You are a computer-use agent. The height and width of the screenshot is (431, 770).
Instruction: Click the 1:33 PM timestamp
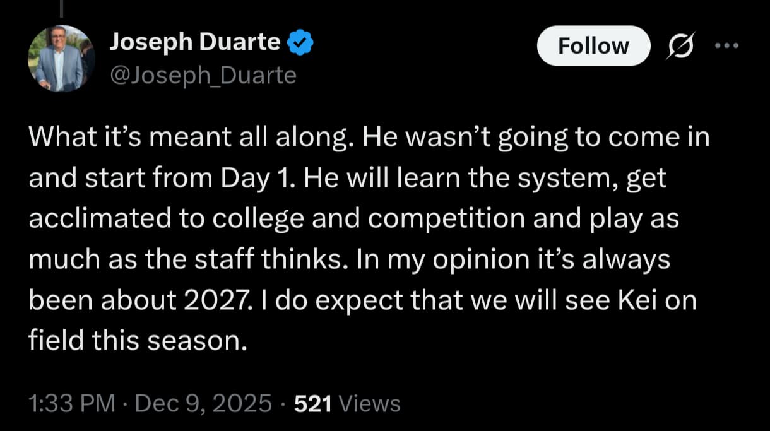pos(72,403)
